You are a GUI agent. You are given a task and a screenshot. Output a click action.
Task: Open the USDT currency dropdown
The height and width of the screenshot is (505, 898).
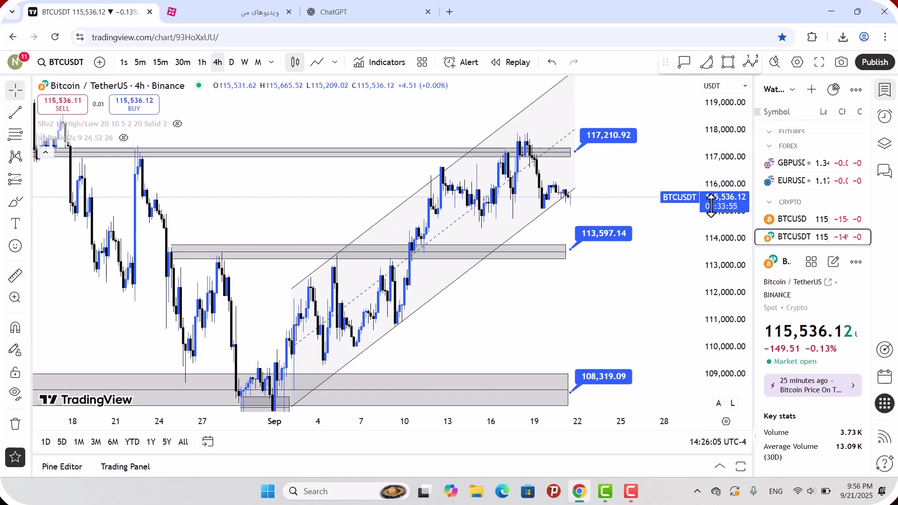[725, 86]
